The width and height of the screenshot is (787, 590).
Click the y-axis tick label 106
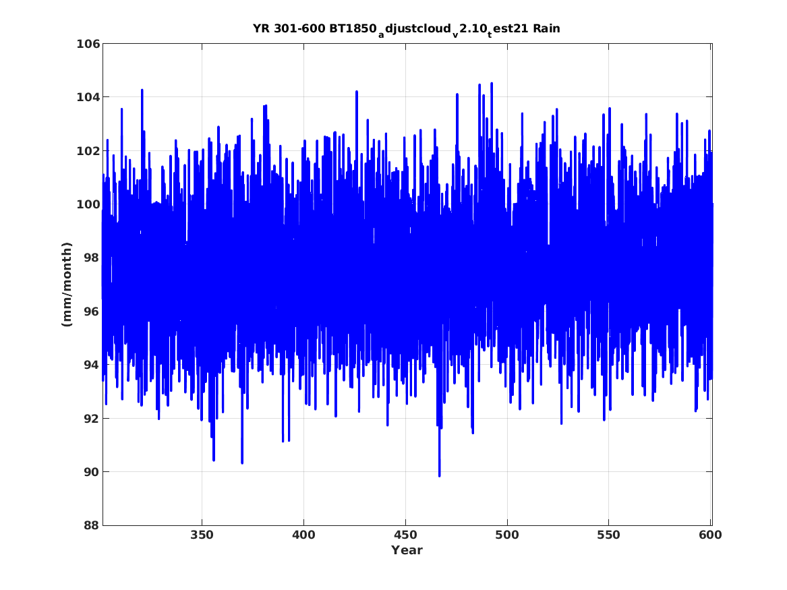coord(88,44)
